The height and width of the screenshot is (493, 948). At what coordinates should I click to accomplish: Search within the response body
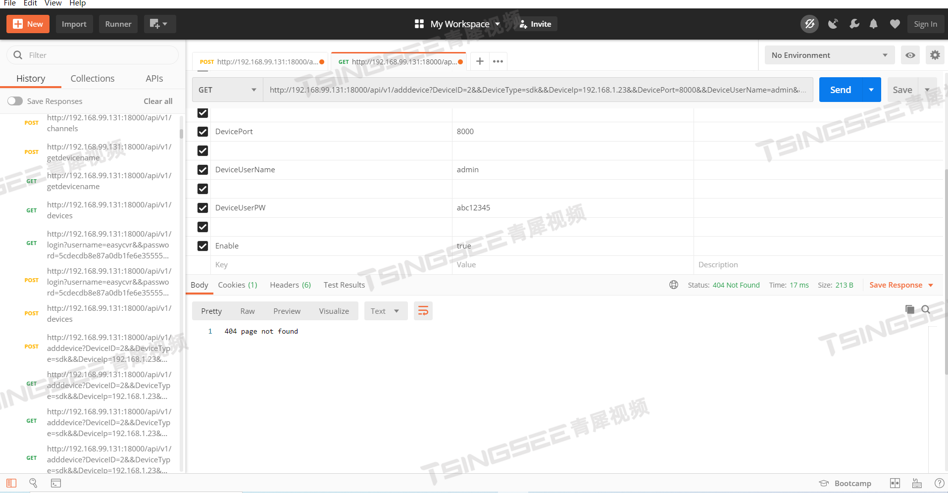926,309
